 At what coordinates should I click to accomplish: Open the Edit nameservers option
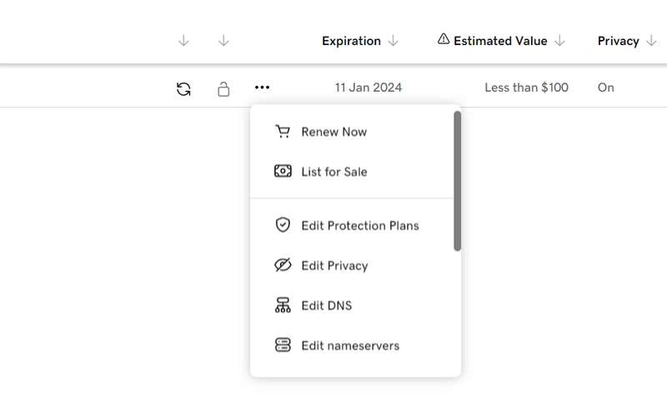click(x=350, y=345)
